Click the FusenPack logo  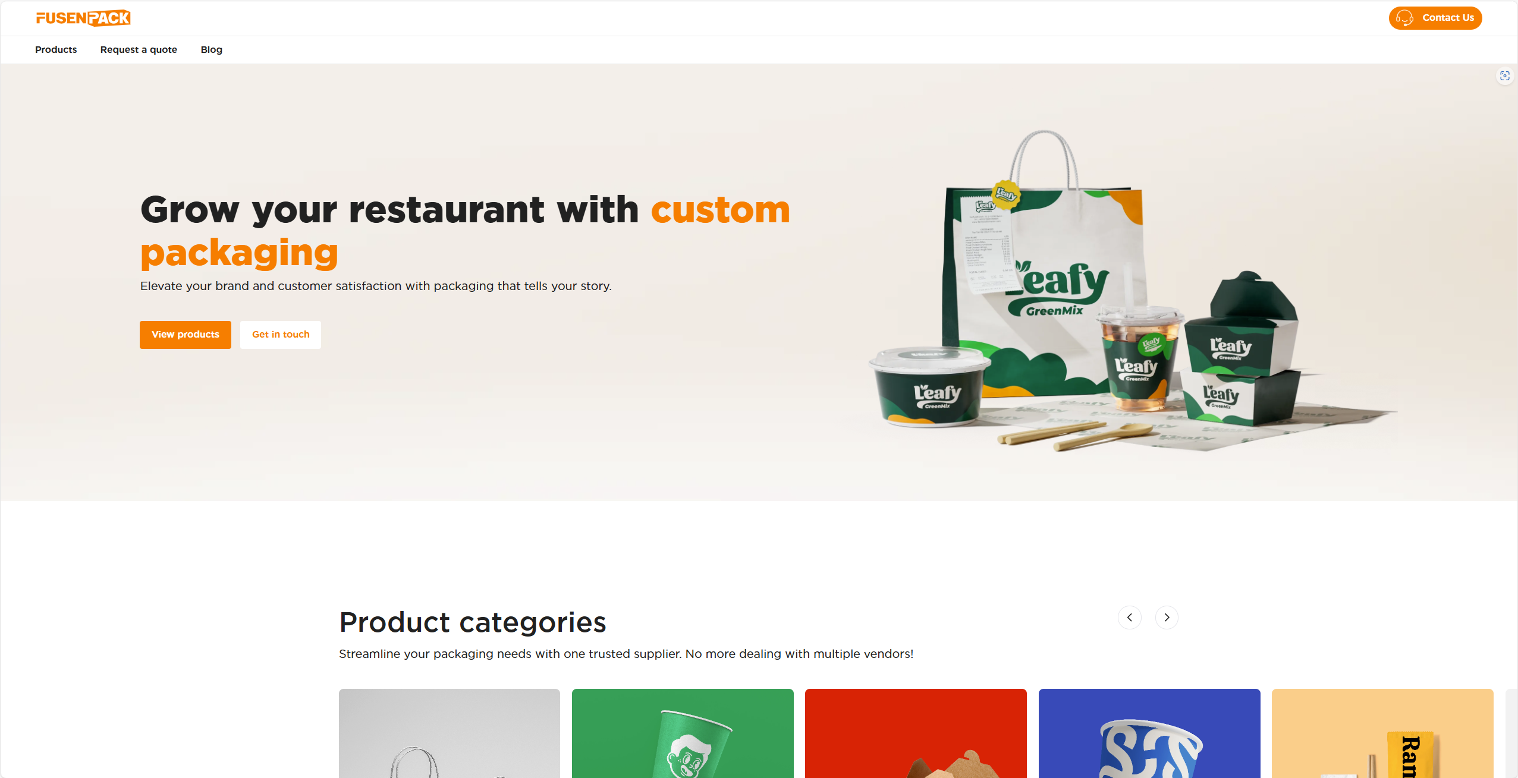click(83, 18)
